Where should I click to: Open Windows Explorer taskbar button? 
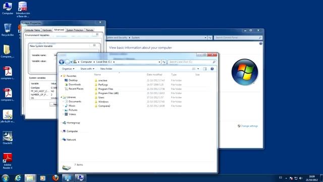click(x=30, y=178)
